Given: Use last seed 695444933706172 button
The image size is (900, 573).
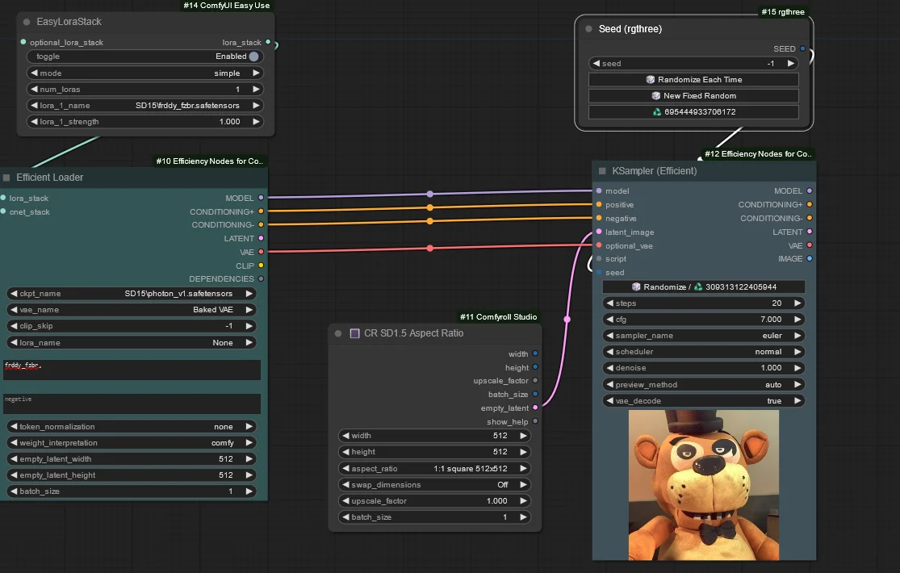Looking at the screenshot, I should [x=693, y=112].
